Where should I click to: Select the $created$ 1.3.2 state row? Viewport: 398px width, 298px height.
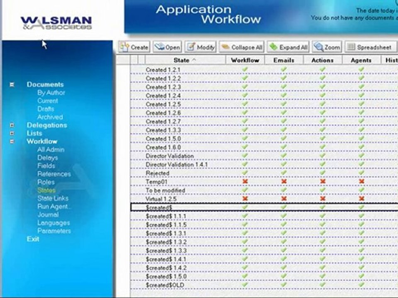264,242
